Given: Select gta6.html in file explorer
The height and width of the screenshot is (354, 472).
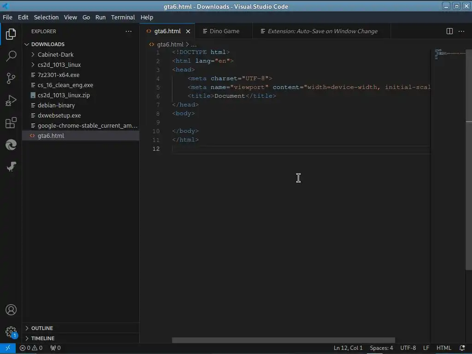Looking at the screenshot, I should click(x=81, y=136).
